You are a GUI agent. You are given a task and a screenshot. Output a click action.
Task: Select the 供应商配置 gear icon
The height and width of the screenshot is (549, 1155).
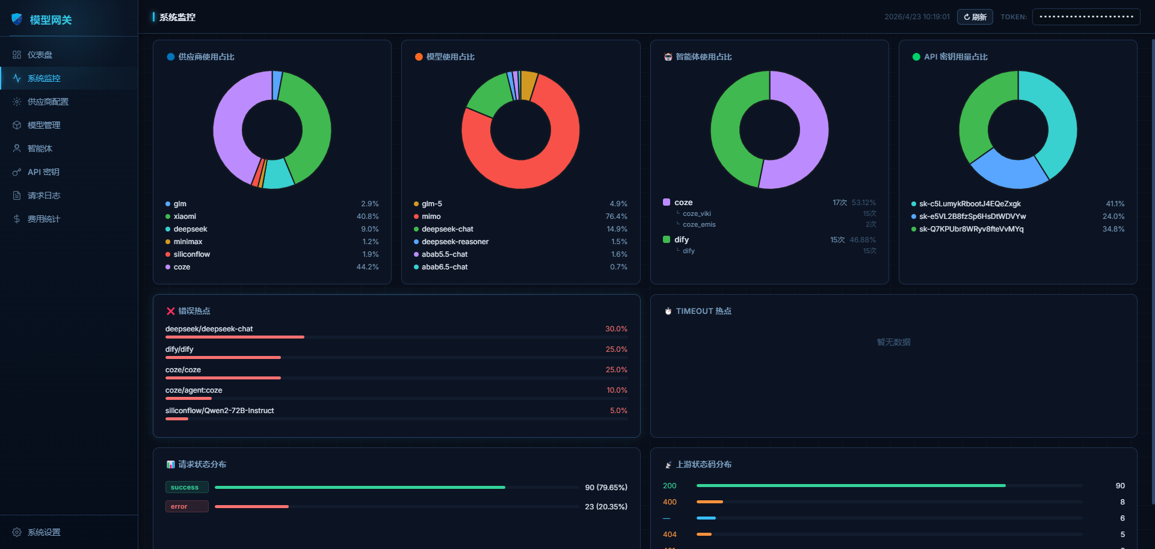click(17, 102)
